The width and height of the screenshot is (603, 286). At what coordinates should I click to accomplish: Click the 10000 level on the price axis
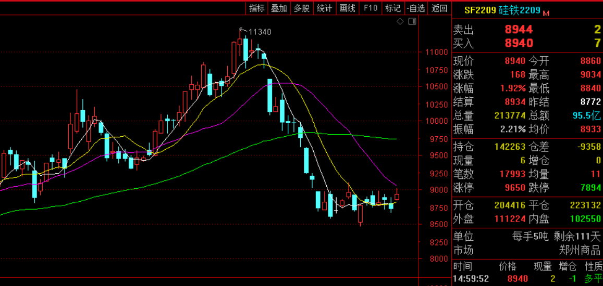pyautogui.click(x=436, y=121)
